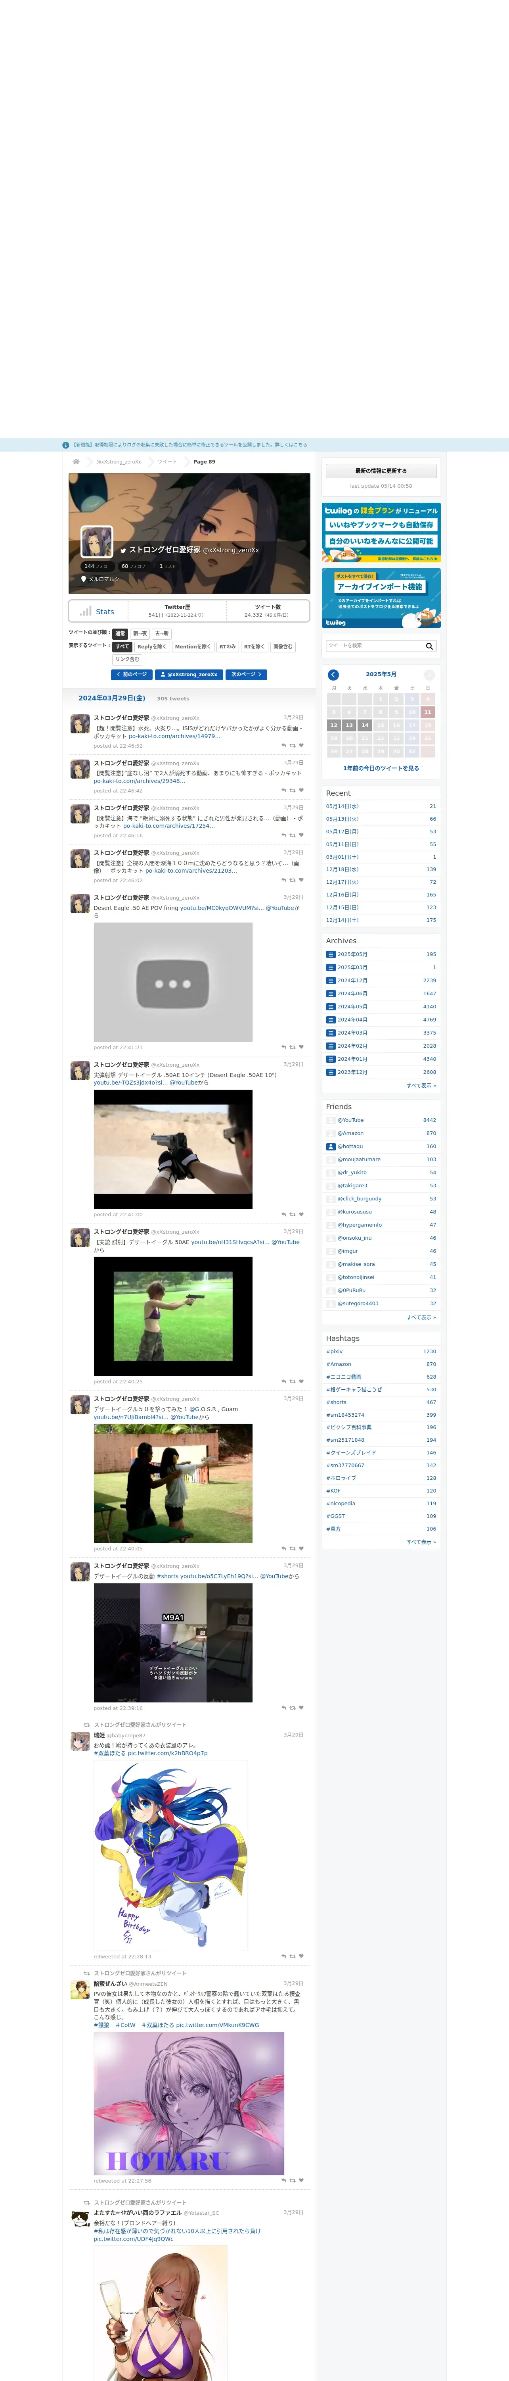Open the HOTARU illustration image

click(x=188, y=2102)
